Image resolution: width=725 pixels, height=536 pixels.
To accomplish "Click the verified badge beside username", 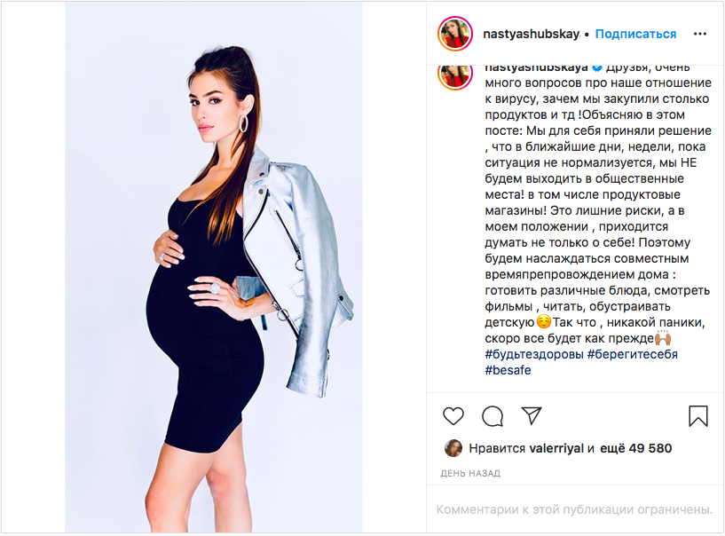I will tap(597, 68).
